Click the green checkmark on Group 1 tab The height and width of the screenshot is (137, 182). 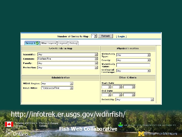[37, 43]
